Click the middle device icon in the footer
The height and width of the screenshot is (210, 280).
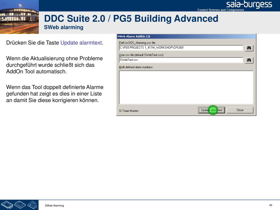pos(20,205)
